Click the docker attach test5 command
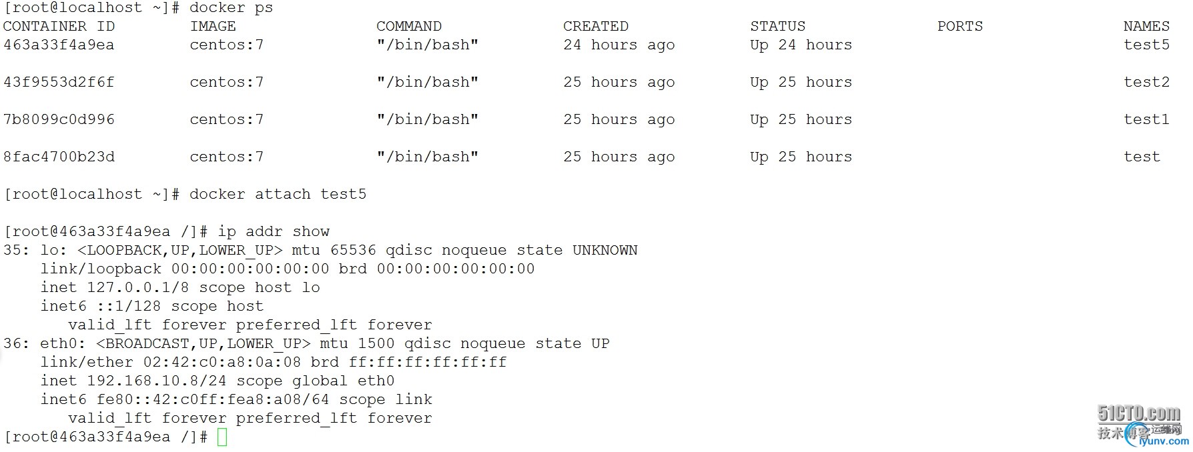The width and height of the screenshot is (1193, 452). coord(278,194)
